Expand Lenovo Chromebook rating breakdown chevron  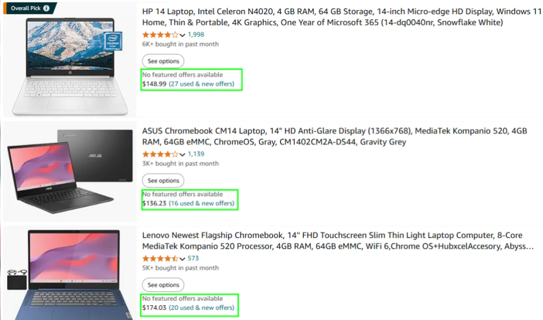[x=183, y=259]
